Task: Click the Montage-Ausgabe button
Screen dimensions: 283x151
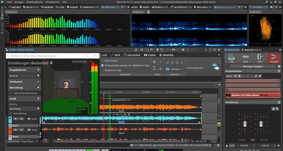Action: coord(253,66)
